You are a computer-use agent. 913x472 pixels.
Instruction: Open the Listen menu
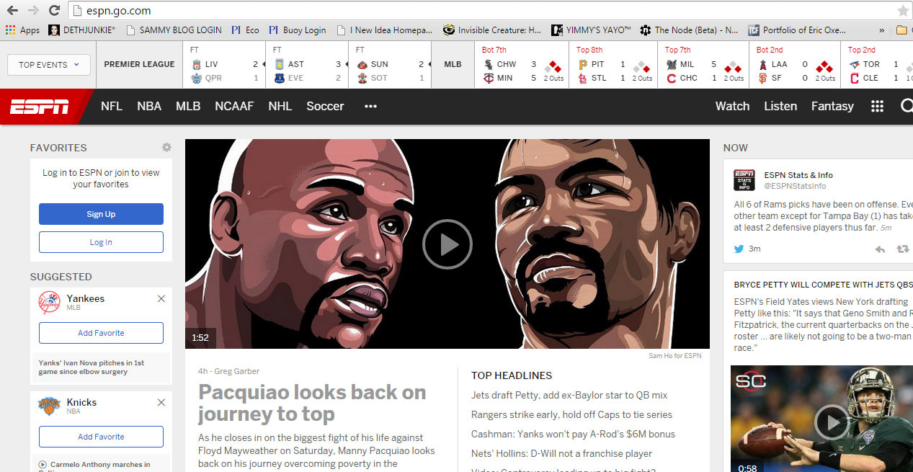[780, 106]
